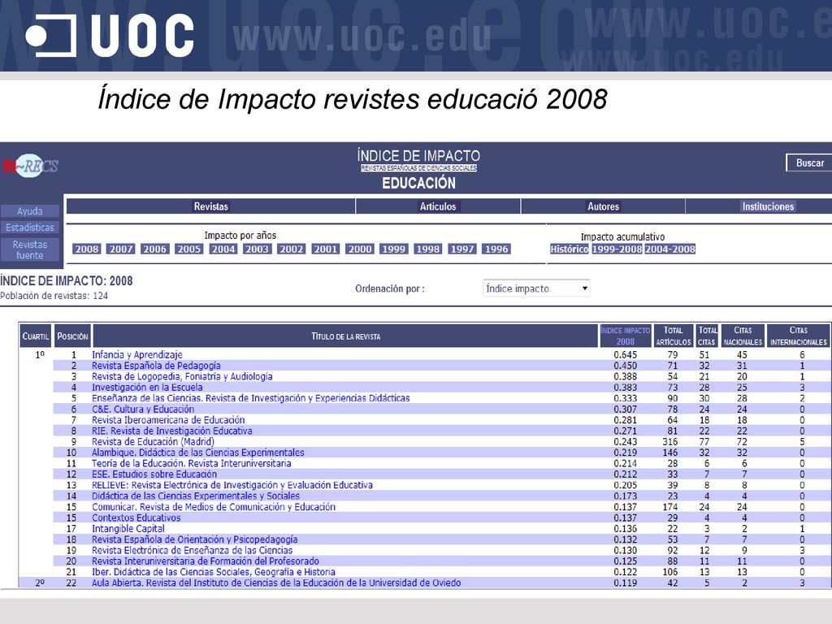The image size is (832, 624).
Task: Open Revista Española de Pedagogía link
Action: click(156, 366)
